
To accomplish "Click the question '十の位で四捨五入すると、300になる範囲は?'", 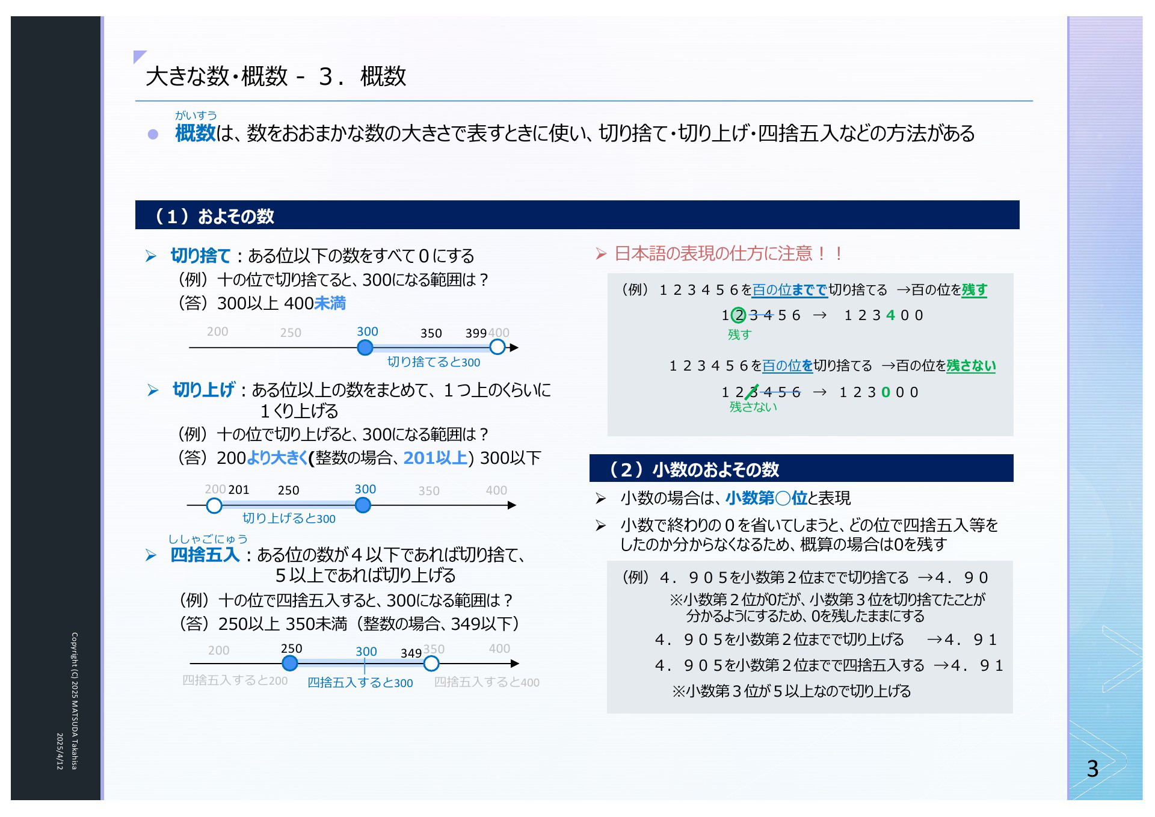I will pyautogui.click(x=366, y=600).
